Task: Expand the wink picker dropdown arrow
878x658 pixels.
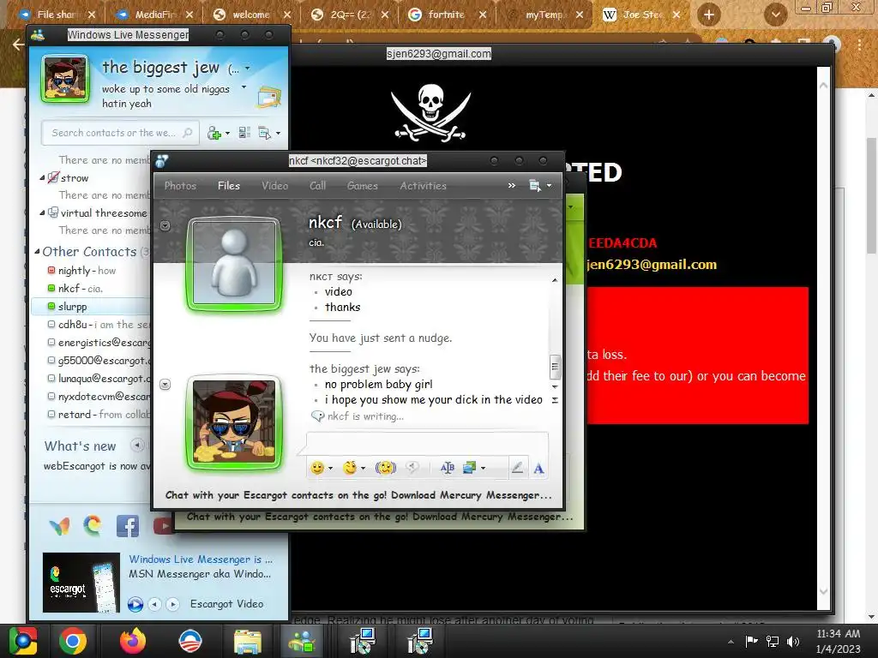Action: (x=363, y=469)
